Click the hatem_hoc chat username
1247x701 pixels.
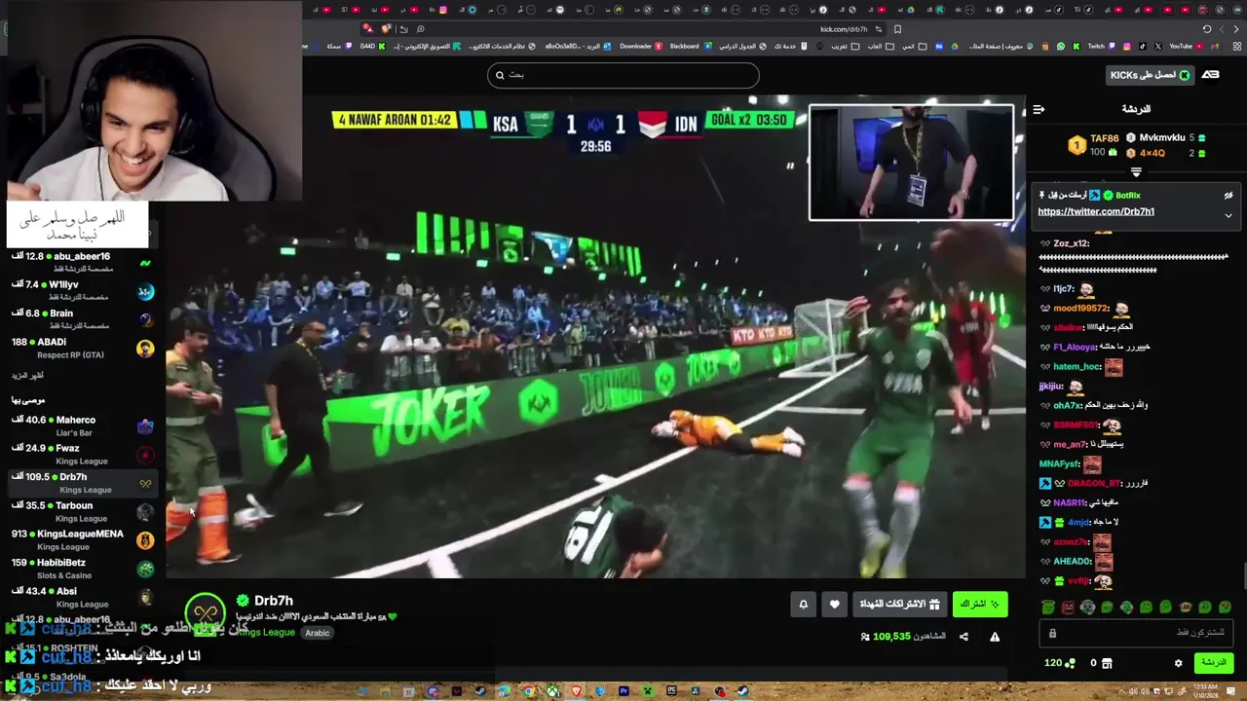point(1077,367)
